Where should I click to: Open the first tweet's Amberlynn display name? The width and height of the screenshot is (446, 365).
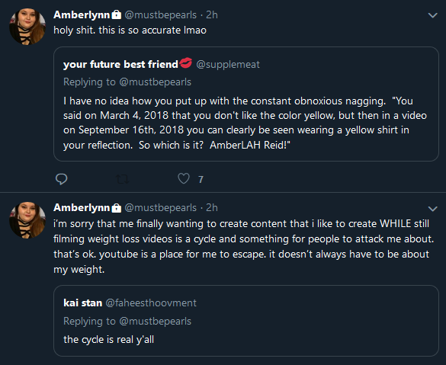point(82,14)
